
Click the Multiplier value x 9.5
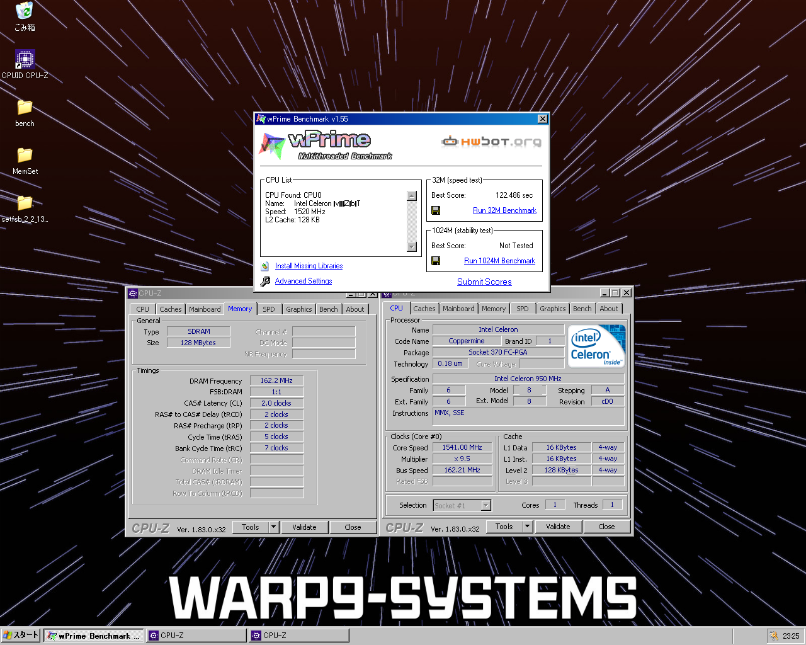[462, 459]
